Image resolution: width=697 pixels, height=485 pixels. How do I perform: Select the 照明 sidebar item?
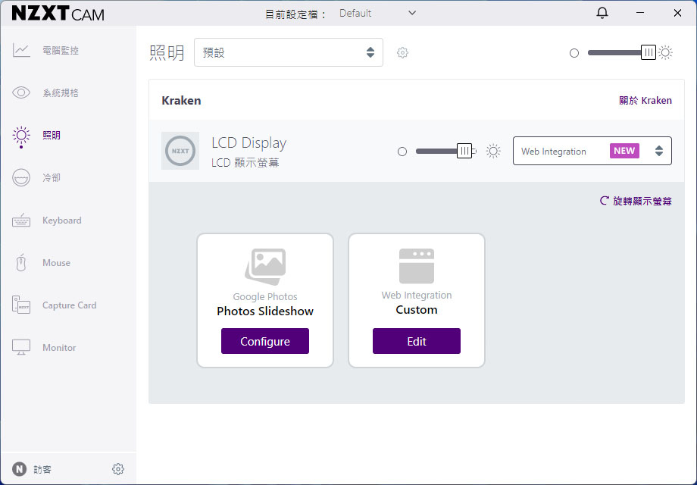click(52, 135)
